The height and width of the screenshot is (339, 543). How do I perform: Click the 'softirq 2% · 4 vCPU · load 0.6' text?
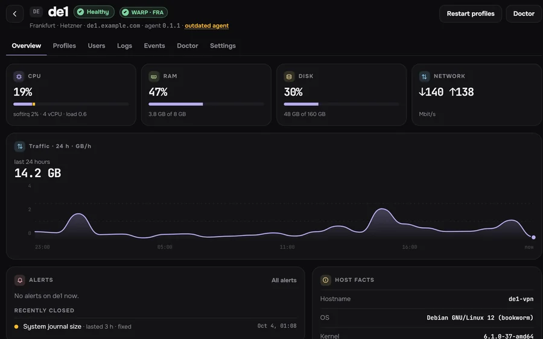pos(50,114)
